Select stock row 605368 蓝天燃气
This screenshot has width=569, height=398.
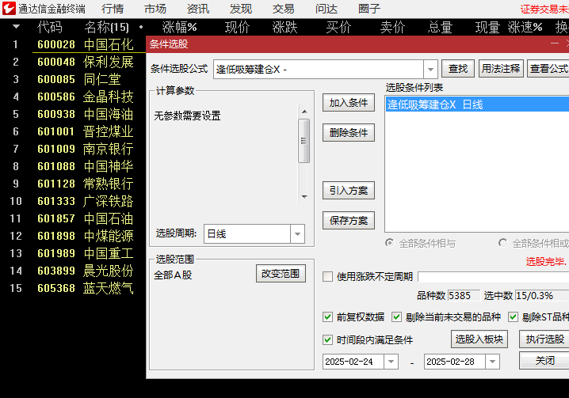pyautogui.click(x=73, y=288)
